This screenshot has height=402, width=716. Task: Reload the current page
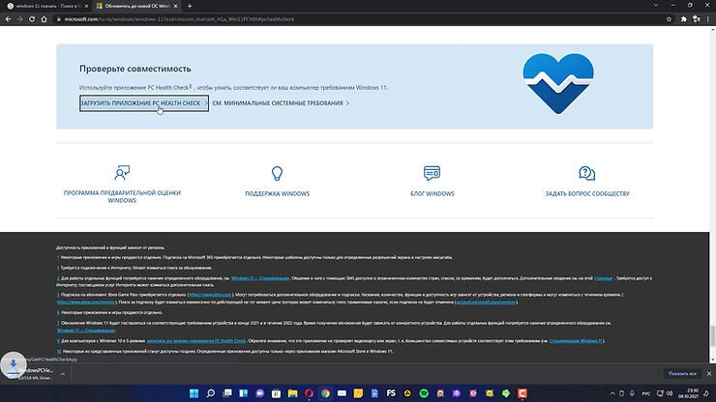pyautogui.click(x=32, y=19)
